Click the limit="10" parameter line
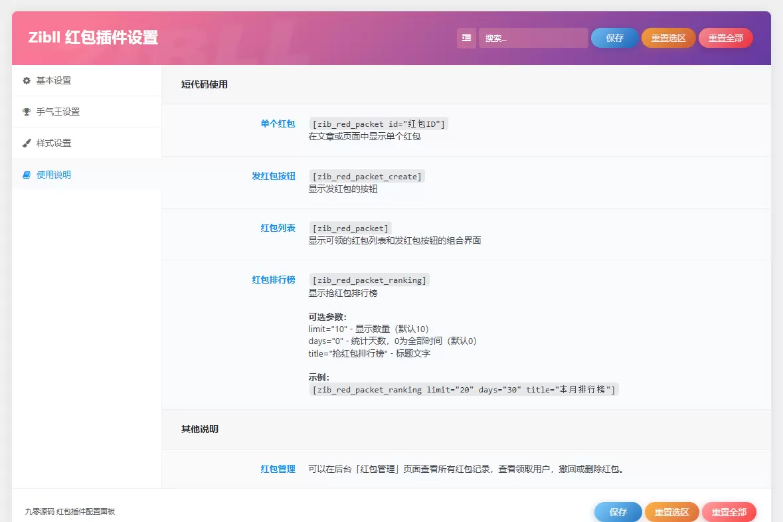The width and height of the screenshot is (783, 522). tap(369, 329)
